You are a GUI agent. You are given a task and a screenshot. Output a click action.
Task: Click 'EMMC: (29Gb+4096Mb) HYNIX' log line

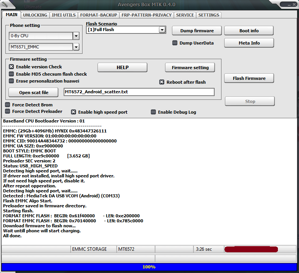point(55,131)
